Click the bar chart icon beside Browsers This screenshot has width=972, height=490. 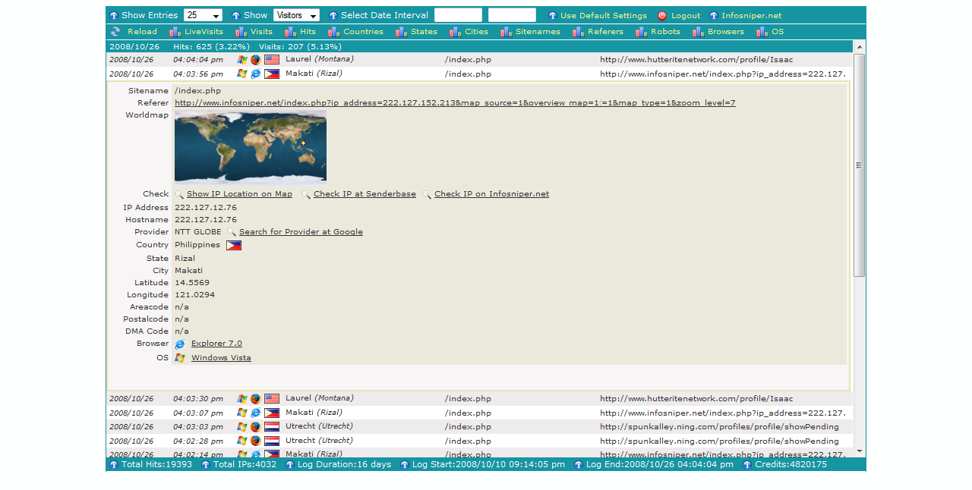(x=698, y=32)
